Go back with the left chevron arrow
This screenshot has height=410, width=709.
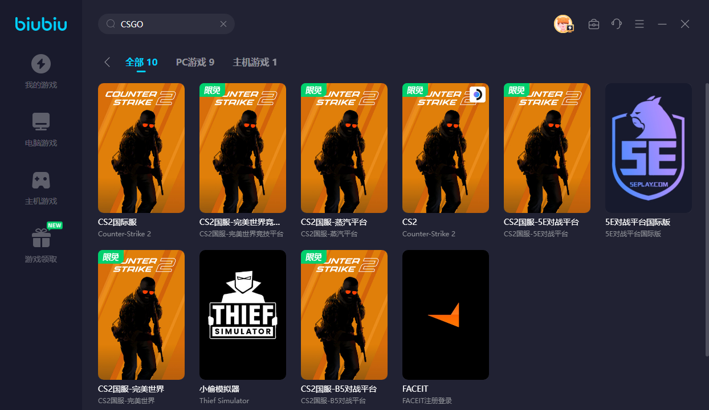[x=107, y=62]
